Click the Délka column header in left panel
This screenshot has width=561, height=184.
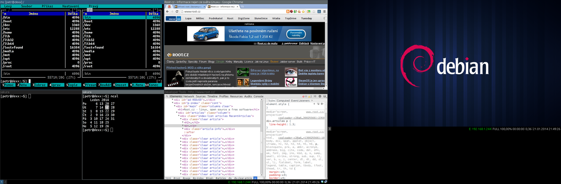click(x=73, y=14)
